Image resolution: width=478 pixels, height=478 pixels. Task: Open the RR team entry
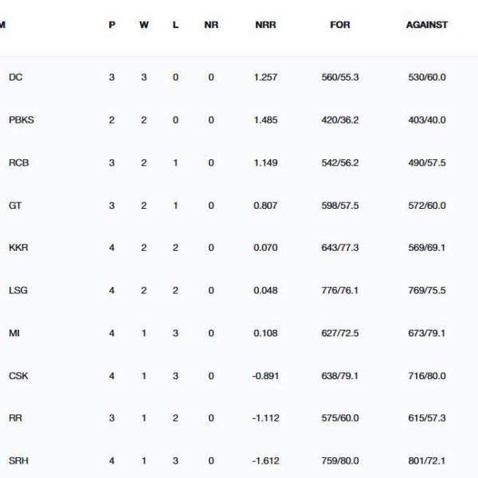(15, 418)
